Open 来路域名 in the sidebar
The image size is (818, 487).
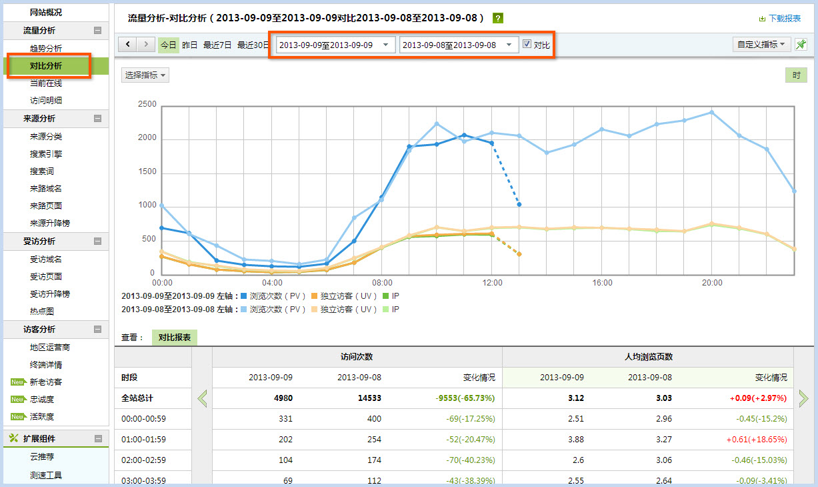[x=46, y=189]
